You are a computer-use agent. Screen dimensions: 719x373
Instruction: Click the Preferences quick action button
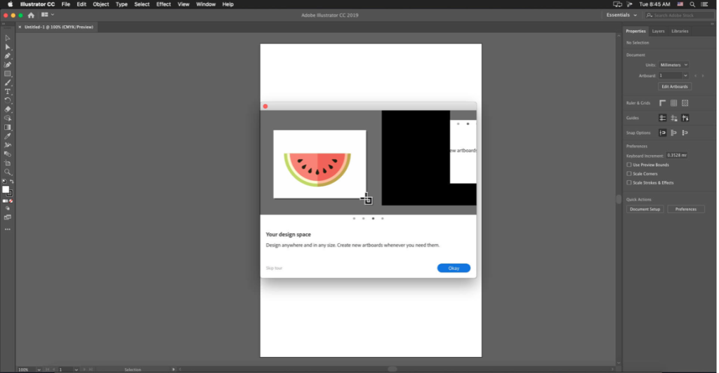tap(685, 209)
